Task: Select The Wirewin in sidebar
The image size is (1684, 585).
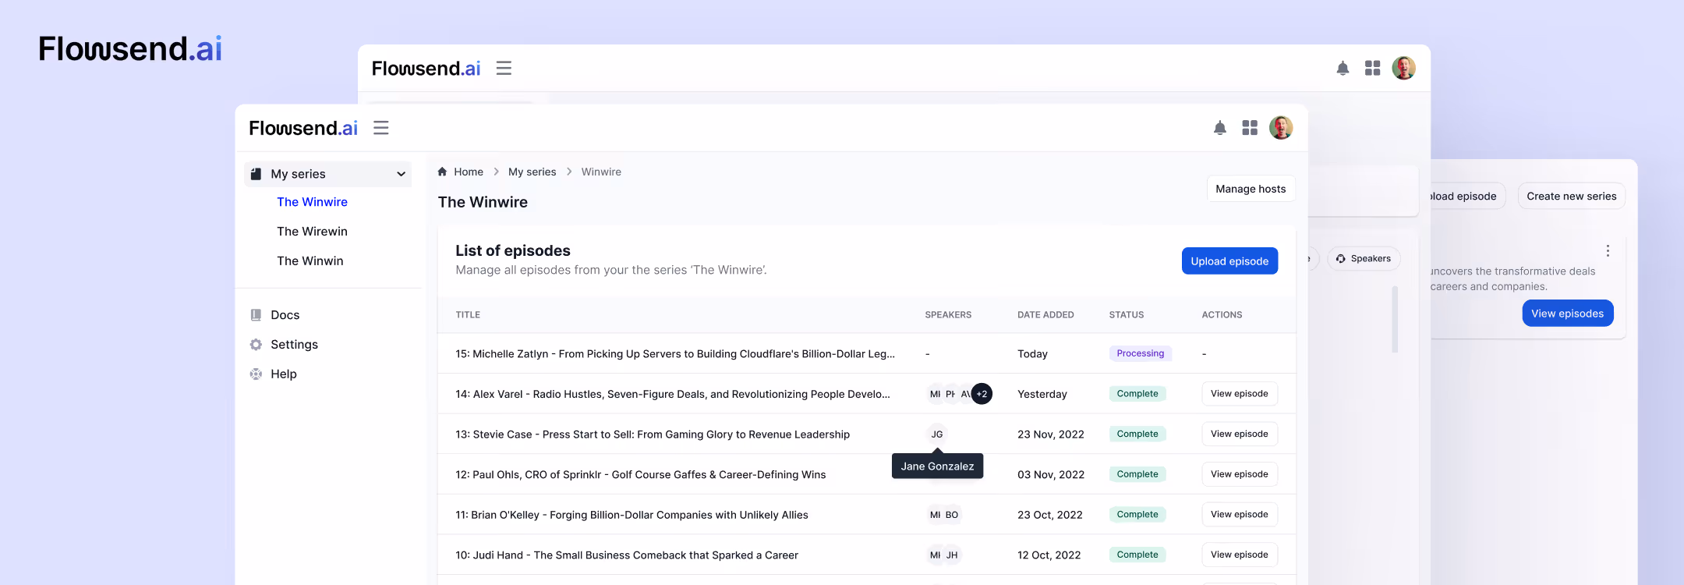Action: [312, 232]
